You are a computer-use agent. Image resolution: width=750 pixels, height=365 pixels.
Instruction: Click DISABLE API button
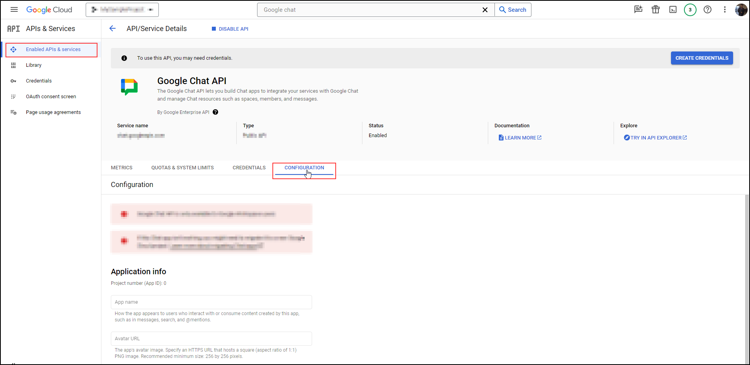tap(230, 29)
